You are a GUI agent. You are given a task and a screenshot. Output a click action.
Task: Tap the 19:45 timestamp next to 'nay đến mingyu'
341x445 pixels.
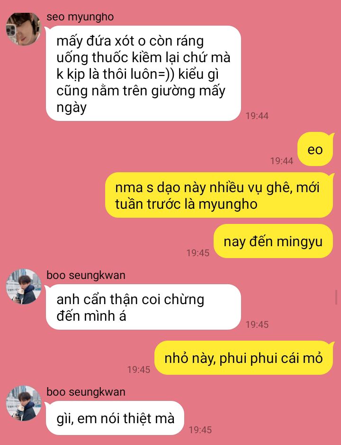click(x=198, y=252)
